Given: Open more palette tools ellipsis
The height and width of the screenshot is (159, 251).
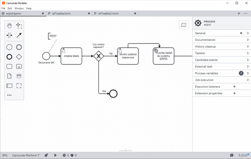Looking at the screenshot, I should pos(9,95).
